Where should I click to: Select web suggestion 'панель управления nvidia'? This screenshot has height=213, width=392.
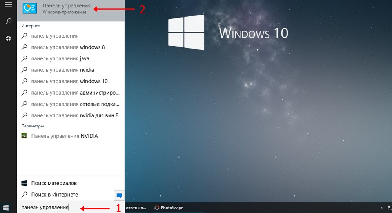point(62,70)
